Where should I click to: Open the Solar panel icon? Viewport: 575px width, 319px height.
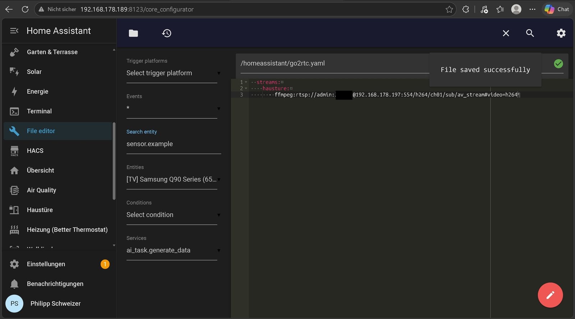pos(14,72)
